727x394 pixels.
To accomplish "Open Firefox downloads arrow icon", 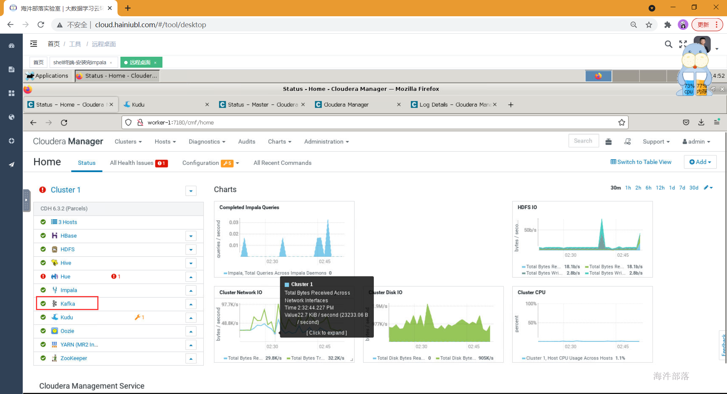I will [x=701, y=122].
